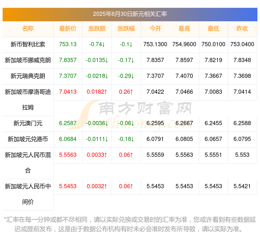Image resolution: width=260 pixels, height=237 pixels.
Task: Click percent change -0.18↓
Action: (x=126, y=139)
